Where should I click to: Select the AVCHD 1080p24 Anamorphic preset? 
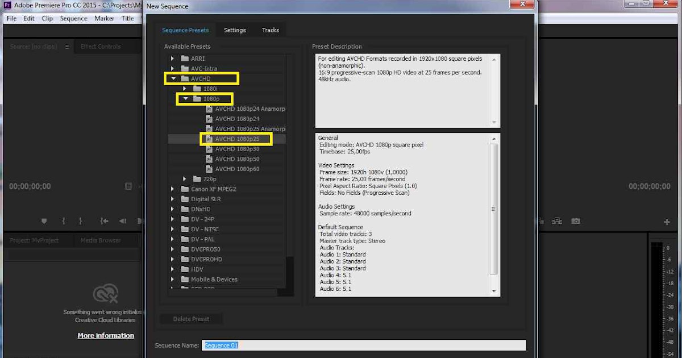pyautogui.click(x=249, y=109)
